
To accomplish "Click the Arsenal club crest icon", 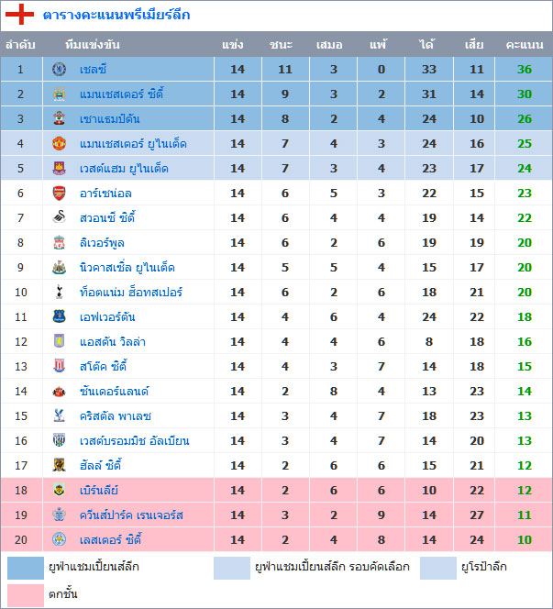I will [x=60, y=194].
